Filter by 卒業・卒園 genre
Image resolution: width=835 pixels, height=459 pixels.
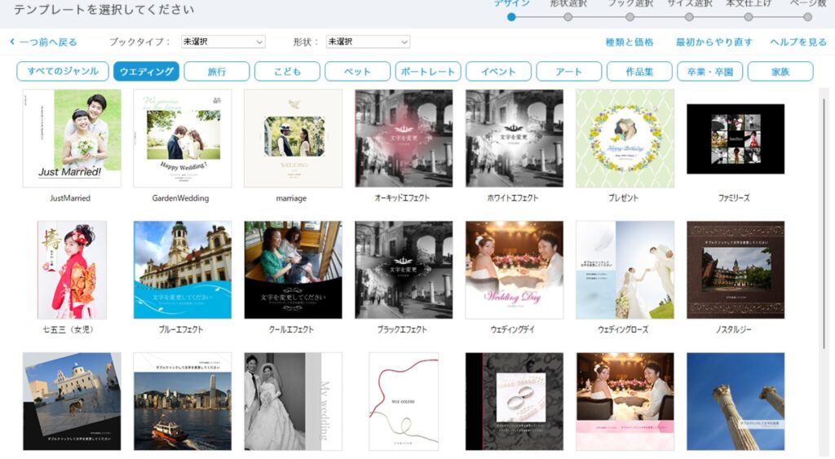coord(709,72)
